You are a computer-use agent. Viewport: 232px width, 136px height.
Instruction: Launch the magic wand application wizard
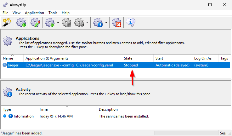point(7,23)
